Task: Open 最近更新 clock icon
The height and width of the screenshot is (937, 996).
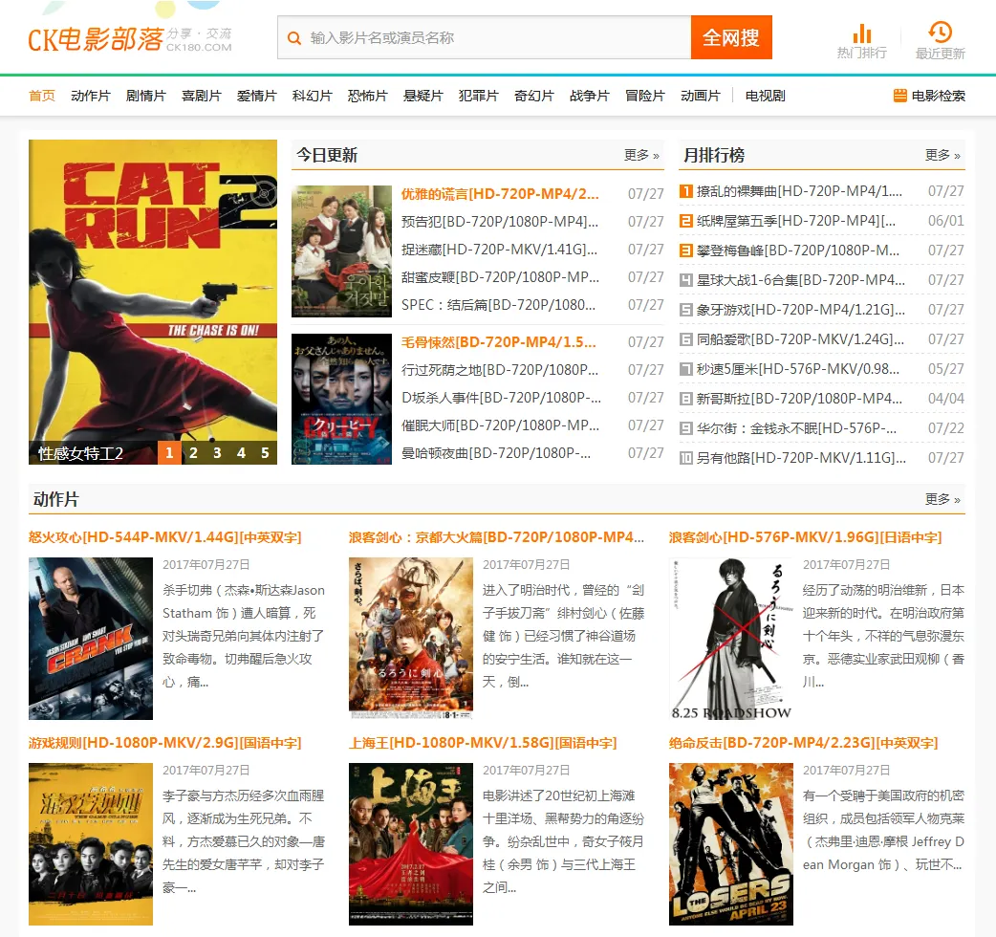Action: 941,32
